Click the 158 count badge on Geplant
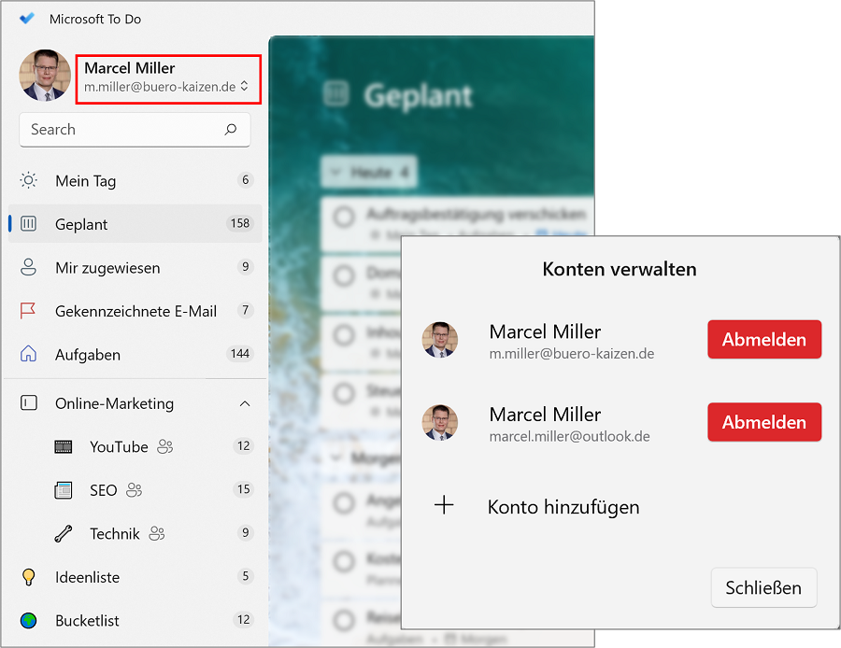 (240, 223)
